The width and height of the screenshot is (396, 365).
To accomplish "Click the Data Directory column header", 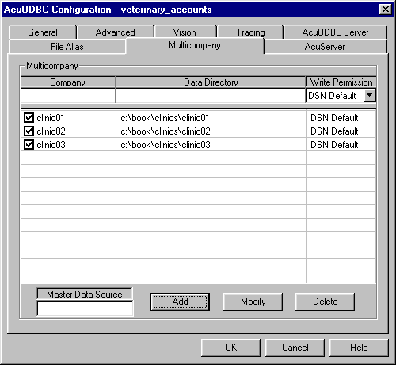I will pyautogui.click(x=211, y=82).
